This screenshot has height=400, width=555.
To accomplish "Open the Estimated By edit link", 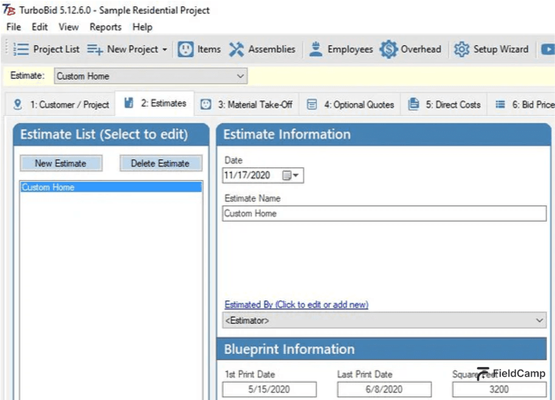I will point(296,305).
